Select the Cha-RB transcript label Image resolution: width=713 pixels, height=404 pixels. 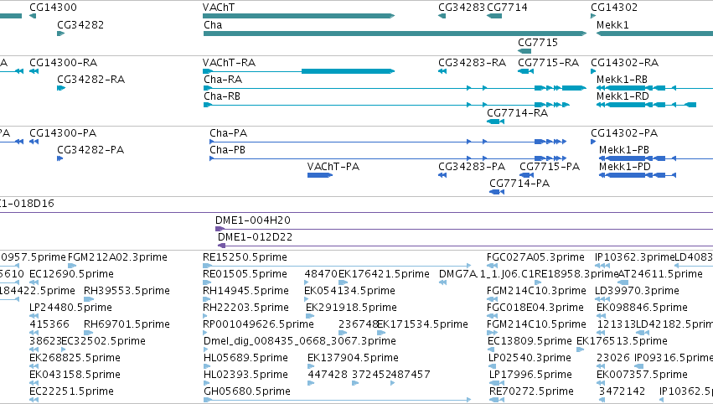pyautogui.click(x=222, y=96)
